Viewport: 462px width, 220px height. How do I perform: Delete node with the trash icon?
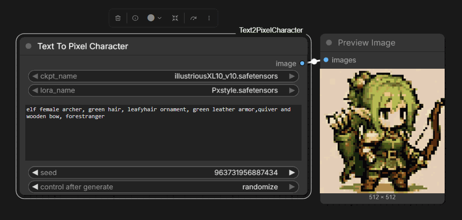coord(118,18)
